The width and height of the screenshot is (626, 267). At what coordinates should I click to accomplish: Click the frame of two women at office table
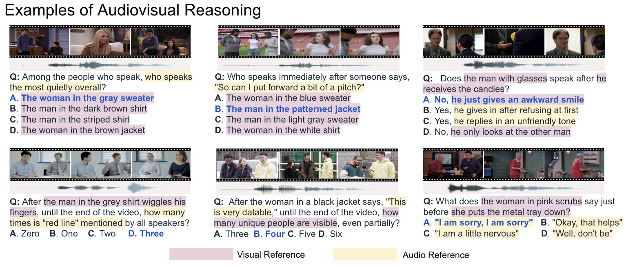tap(161, 164)
